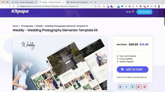Toggle the browser side panel

(x=155, y=6)
